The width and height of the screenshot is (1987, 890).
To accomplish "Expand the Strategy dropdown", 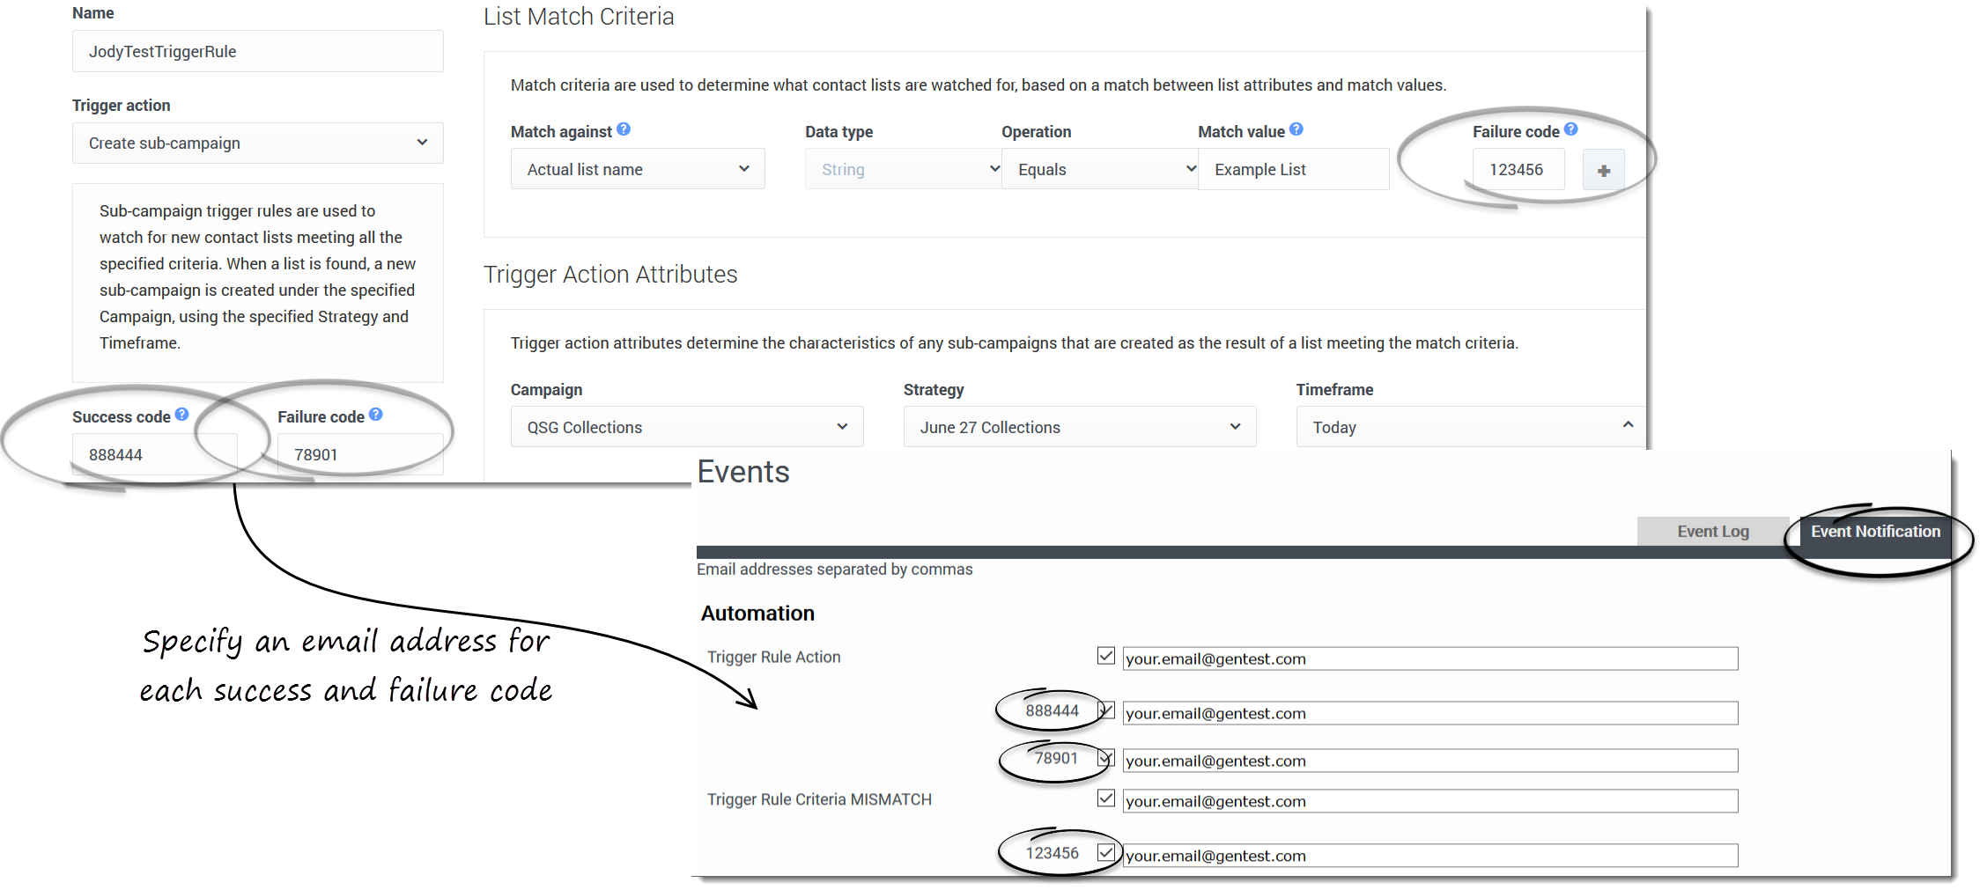I will pyautogui.click(x=1079, y=428).
